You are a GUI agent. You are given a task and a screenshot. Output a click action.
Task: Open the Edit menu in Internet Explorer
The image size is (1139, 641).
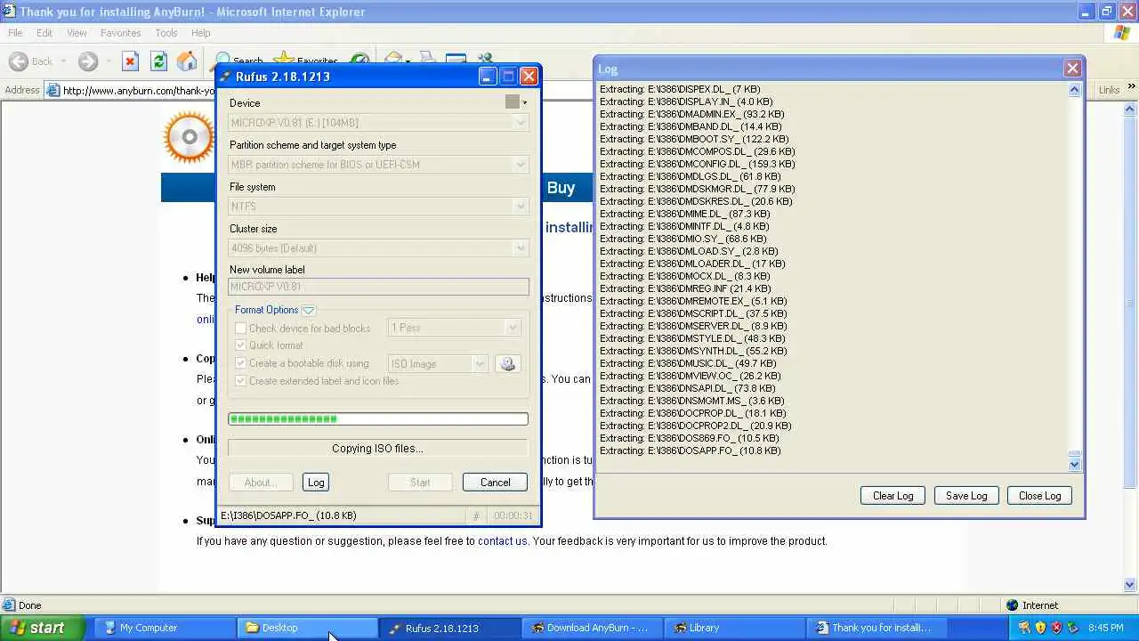pos(44,33)
